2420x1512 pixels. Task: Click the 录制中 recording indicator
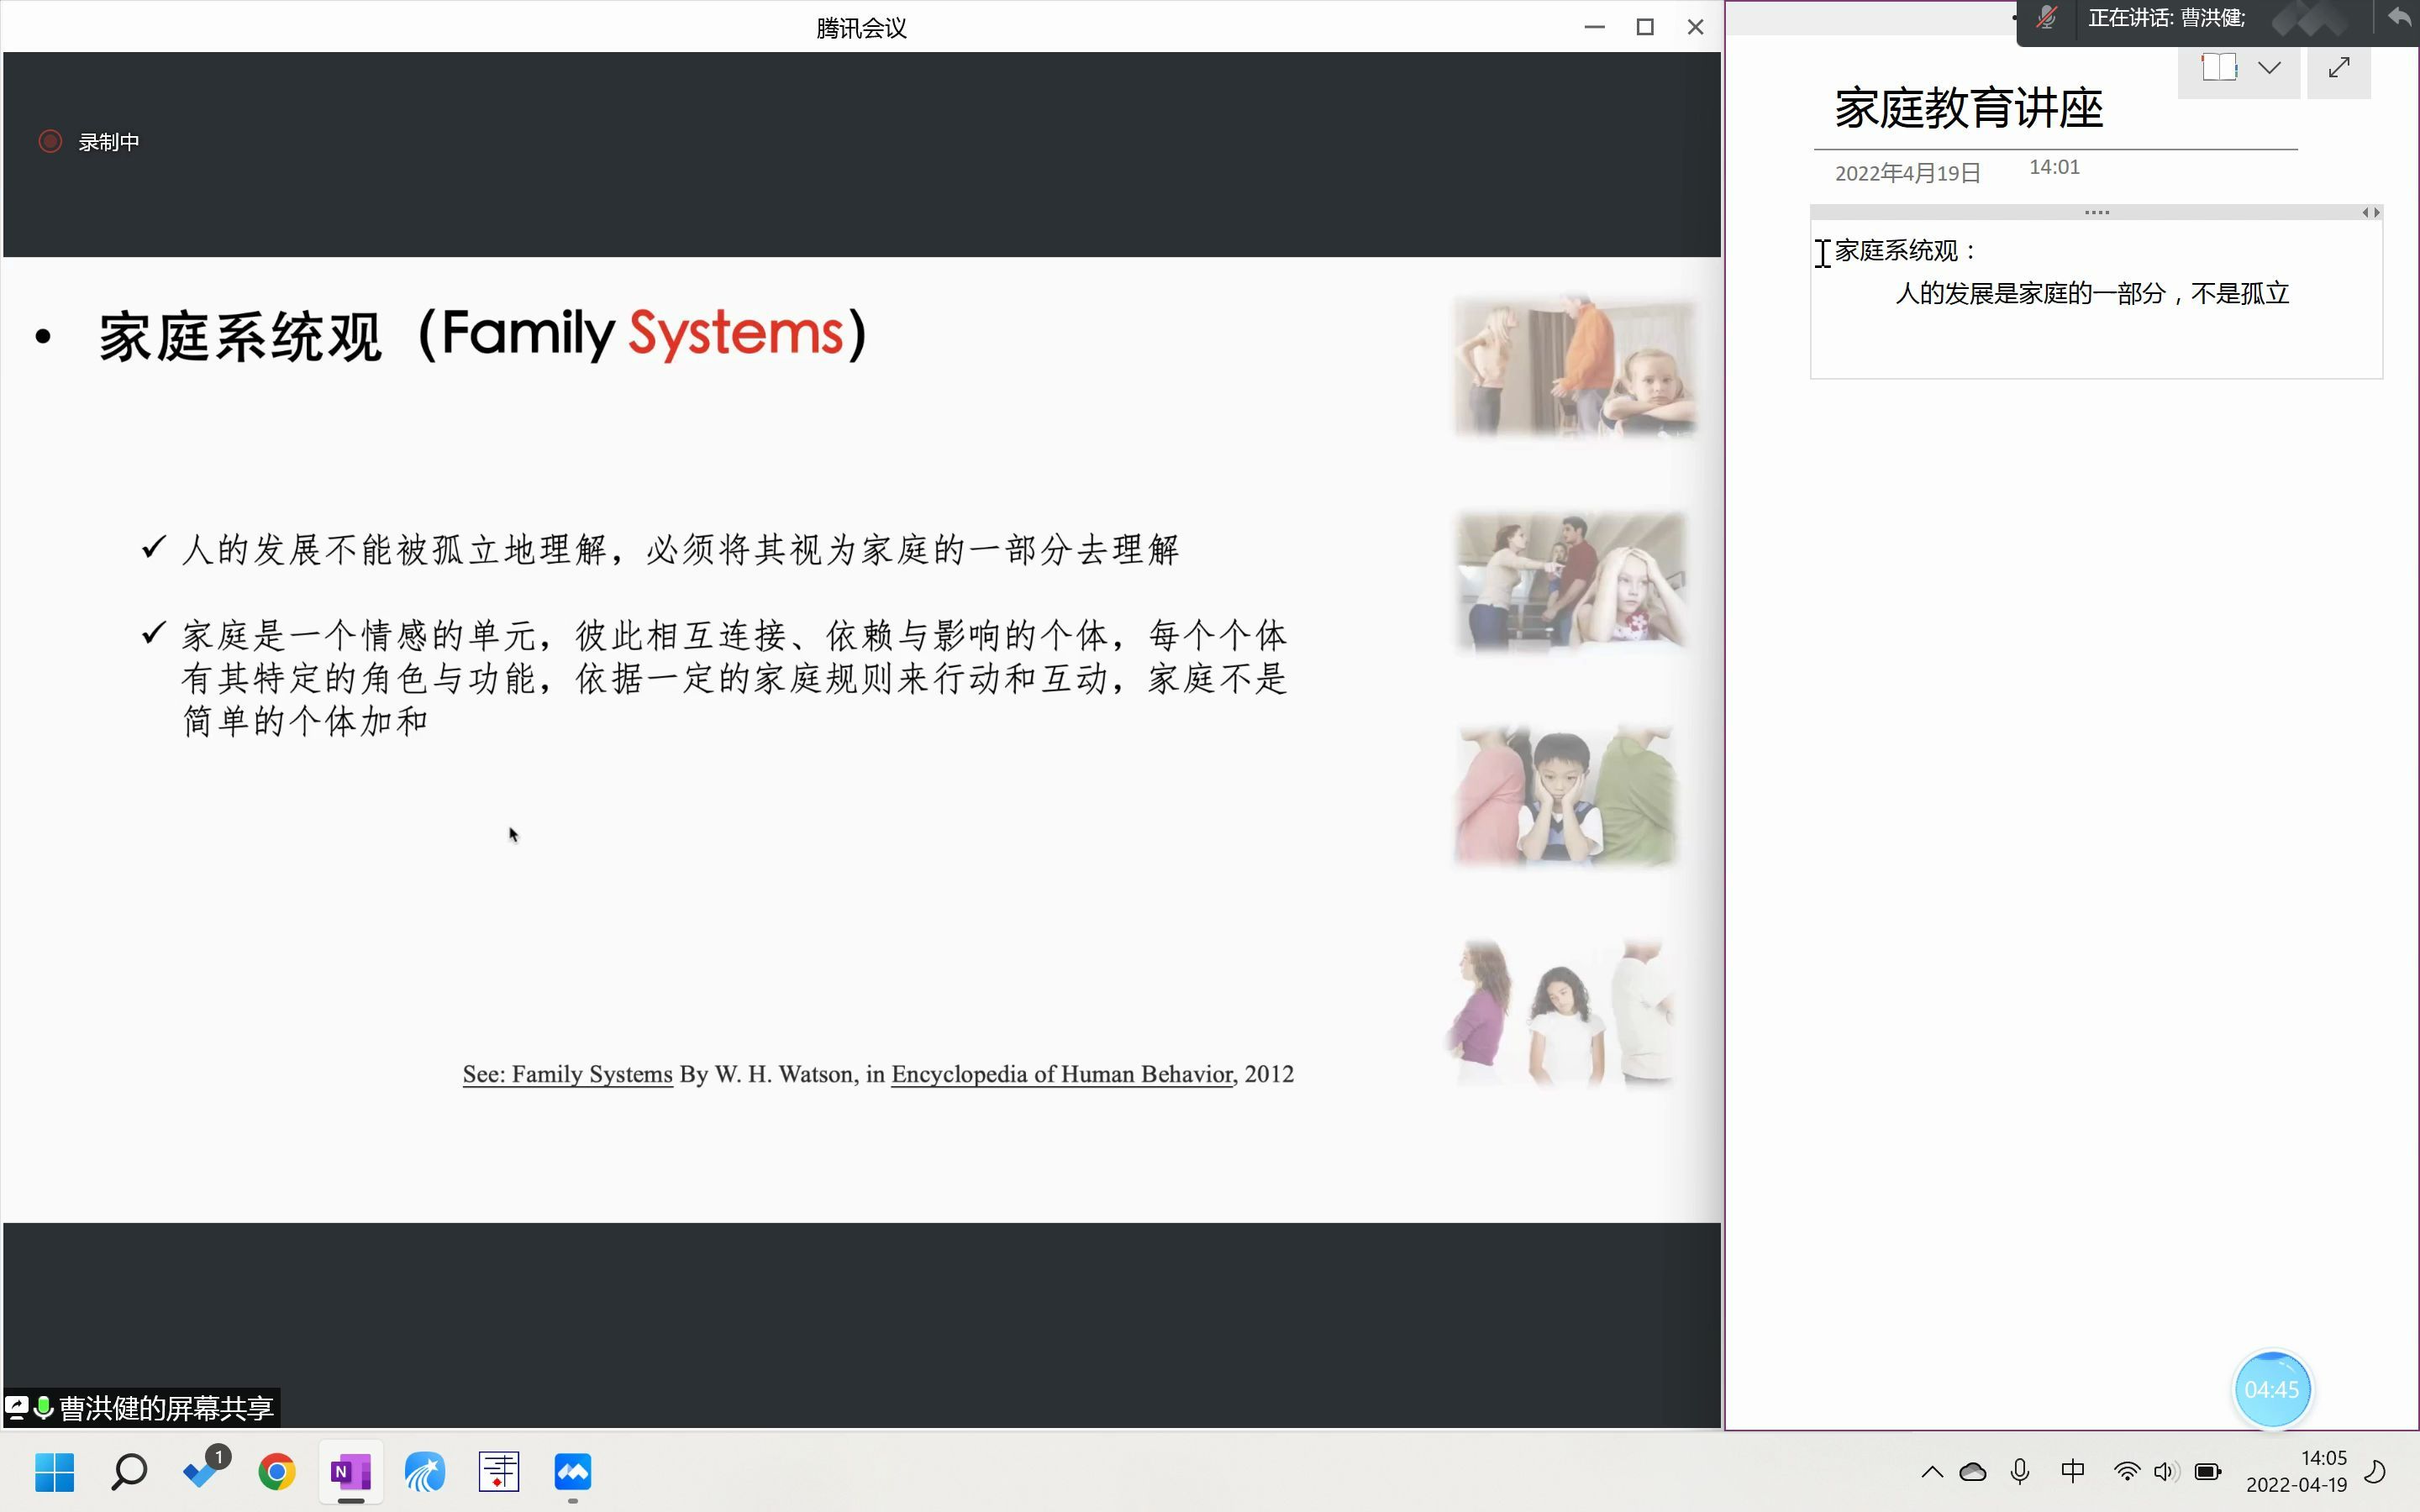(x=90, y=141)
